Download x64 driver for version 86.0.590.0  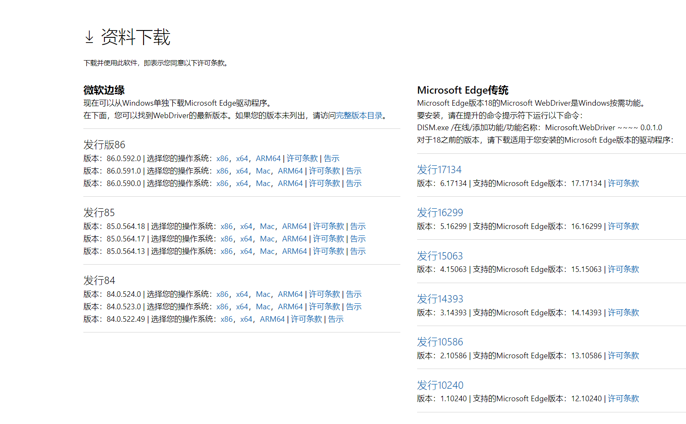pos(242,183)
